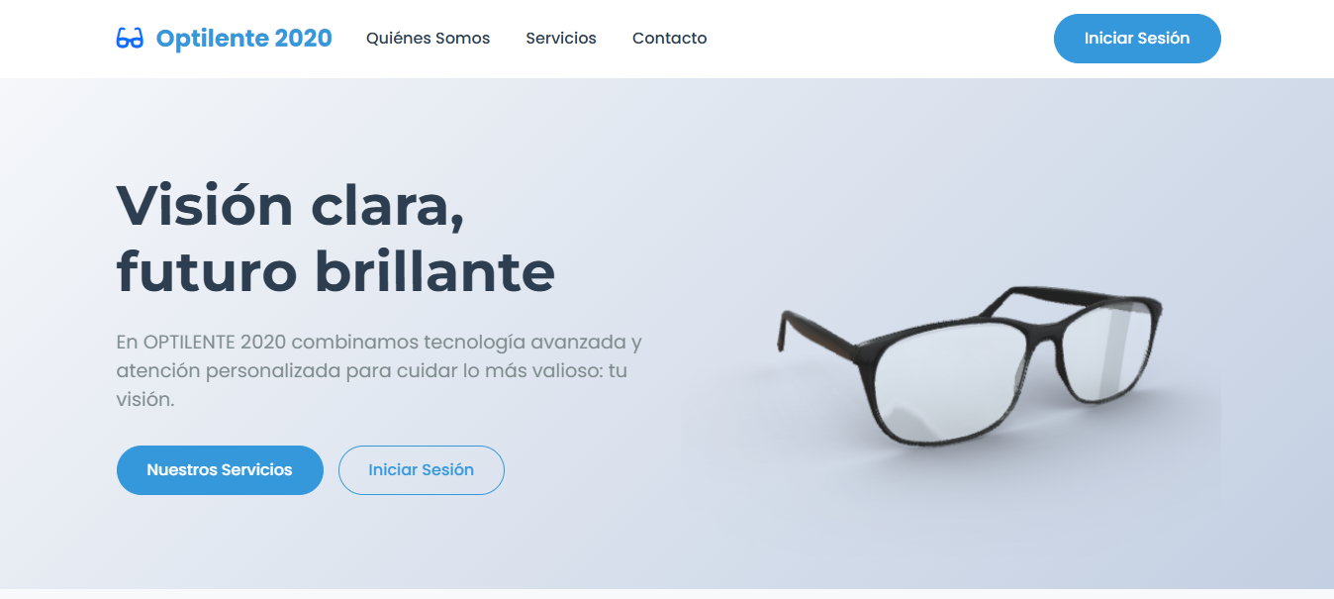Click the 'futuro brillante' headline line

[x=335, y=270]
